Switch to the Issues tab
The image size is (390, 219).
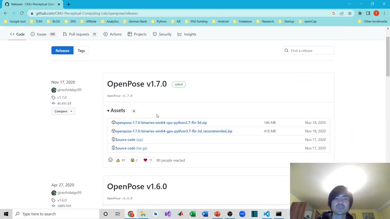[x=43, y=34]
